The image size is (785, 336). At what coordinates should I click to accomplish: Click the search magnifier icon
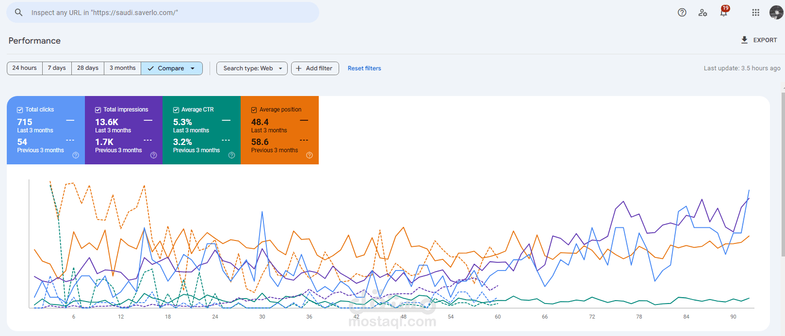coord(18,13)
